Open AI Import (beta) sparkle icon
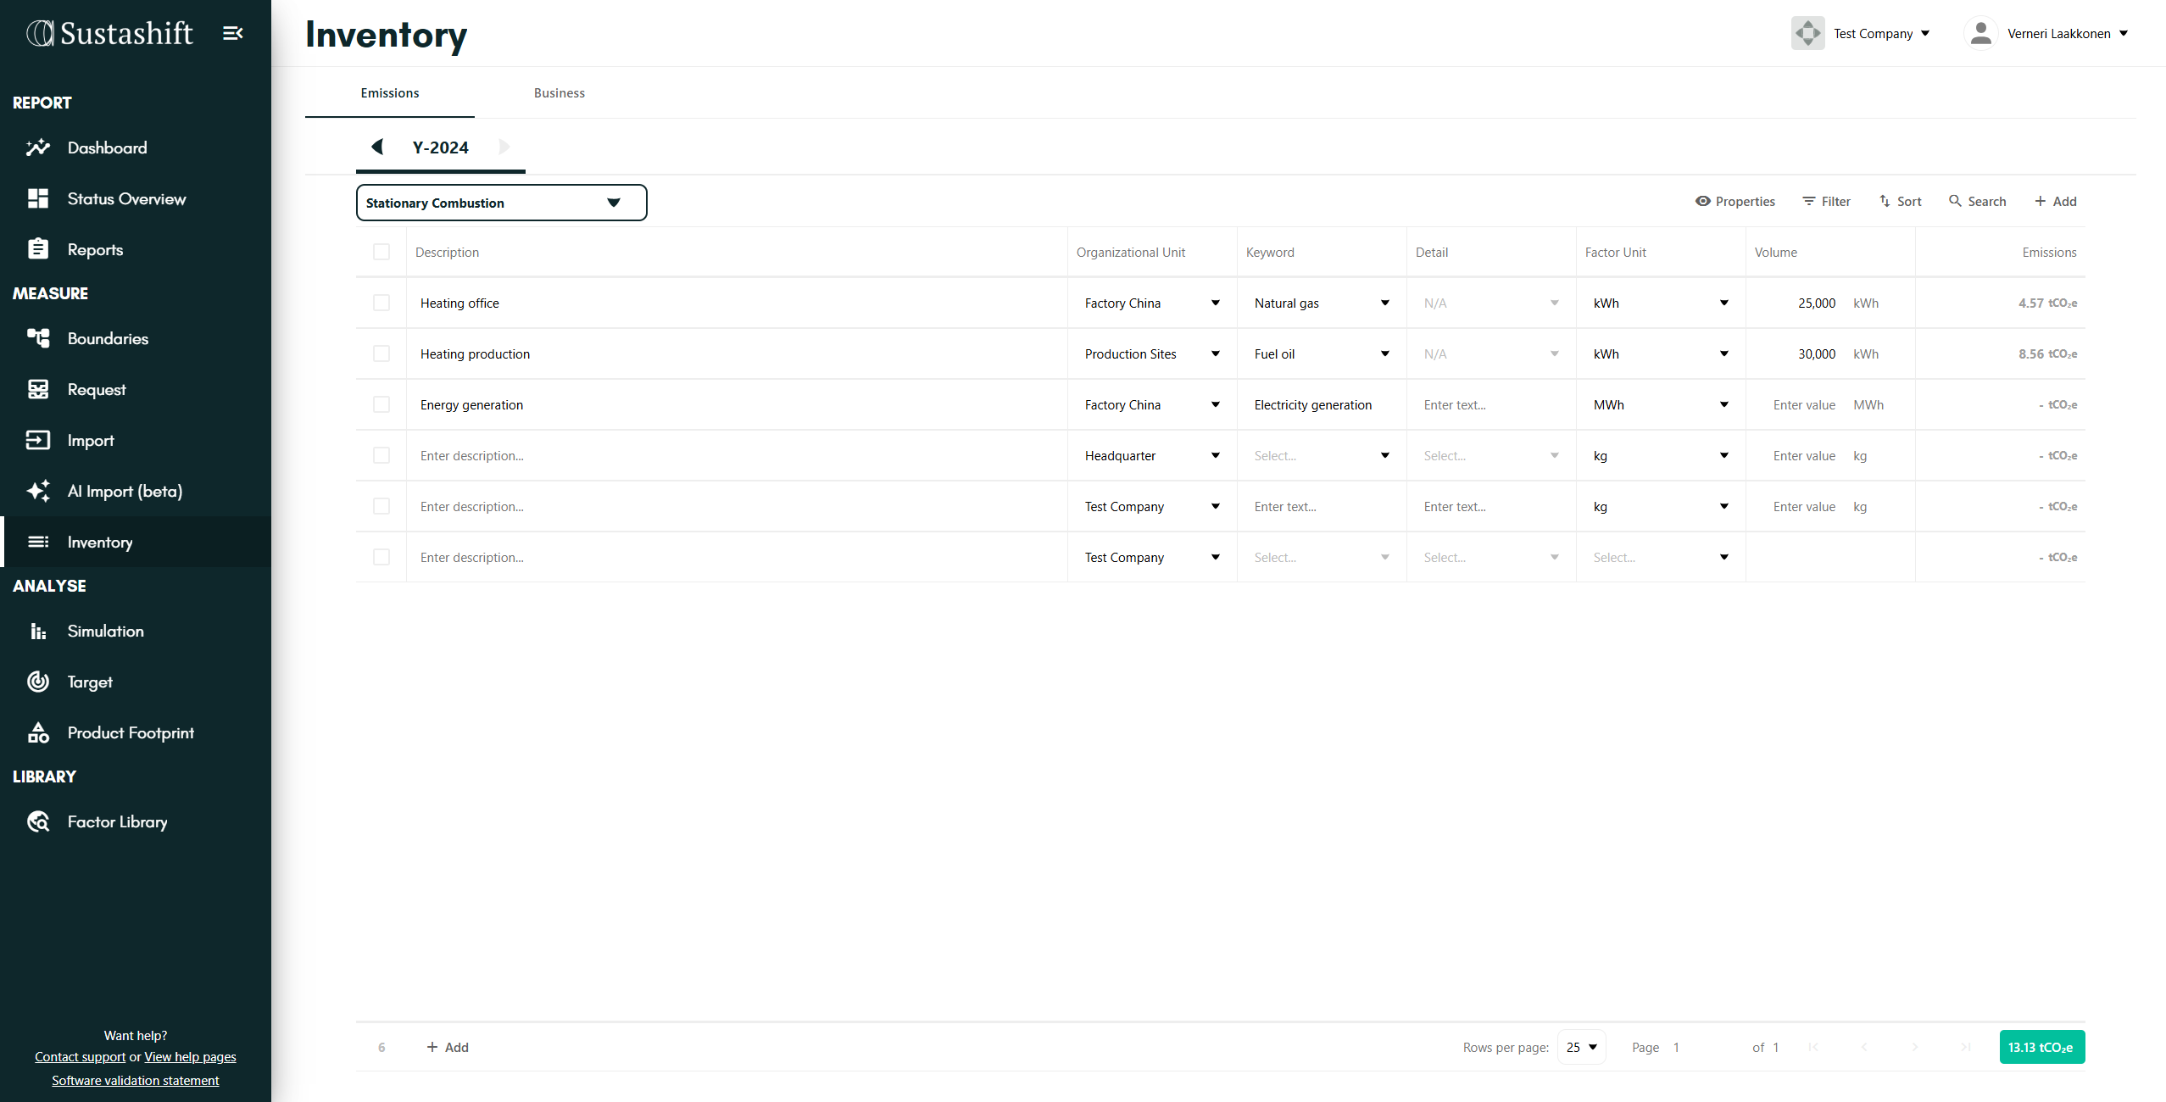Screen dimensions: 2166x1102 (38, 491)
